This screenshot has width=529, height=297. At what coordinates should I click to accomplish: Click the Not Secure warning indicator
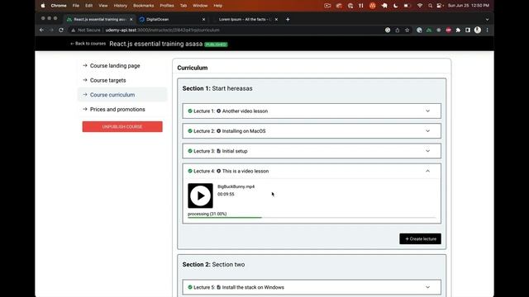tap(86, 30)
